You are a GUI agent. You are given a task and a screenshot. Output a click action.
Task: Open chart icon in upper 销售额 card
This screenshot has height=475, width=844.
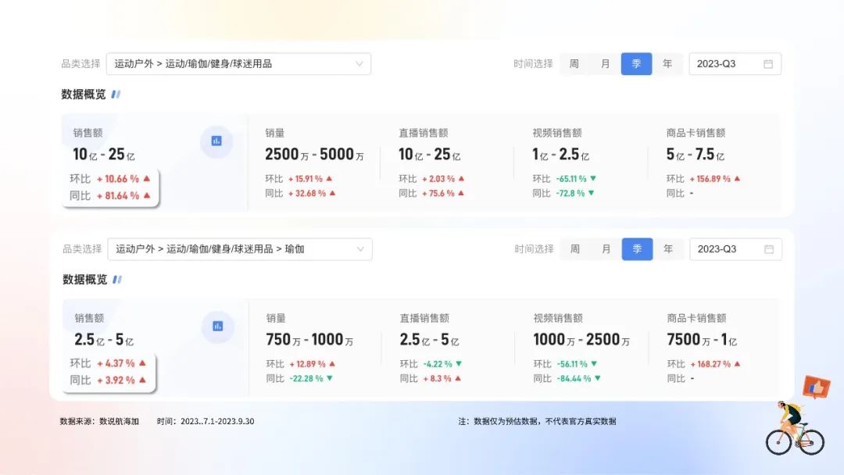pyautogui.click(x=216, y=141)
